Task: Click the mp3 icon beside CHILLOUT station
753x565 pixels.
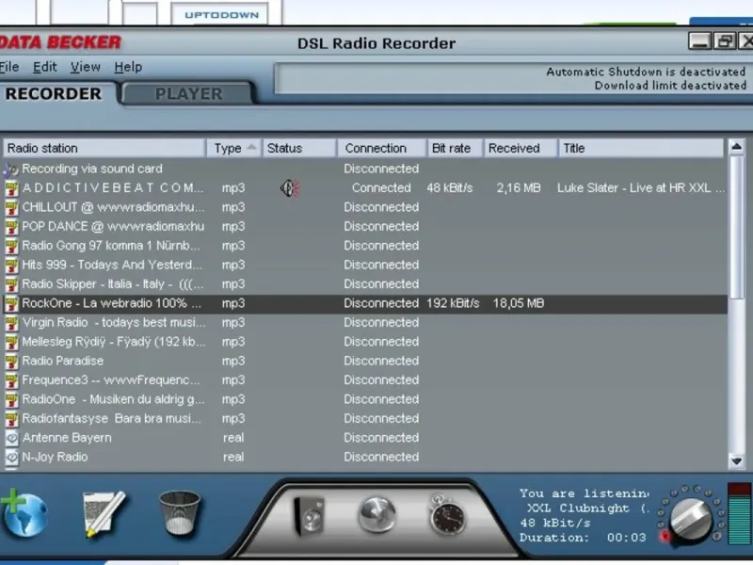Action: click(x=11, y=207)
